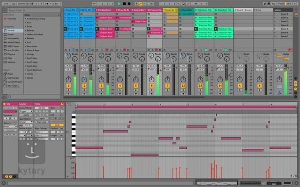Toggle the Loop switch in the control bar

(183, 4)
